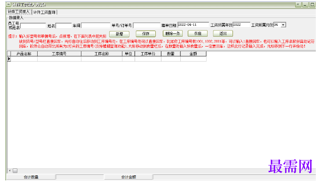Click the 合计金额 value box
The image size is (321, 181).
coord(234,177)
